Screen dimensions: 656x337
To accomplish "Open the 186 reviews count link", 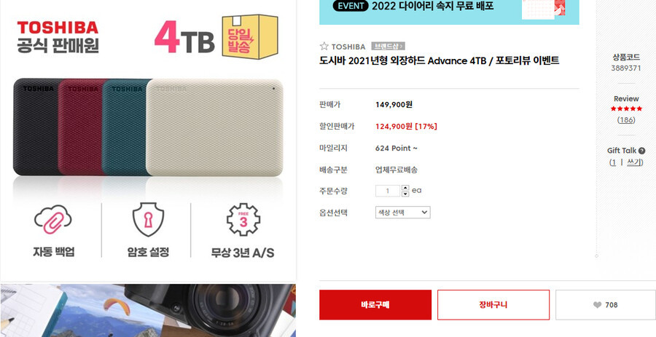I will click(626, 120).
